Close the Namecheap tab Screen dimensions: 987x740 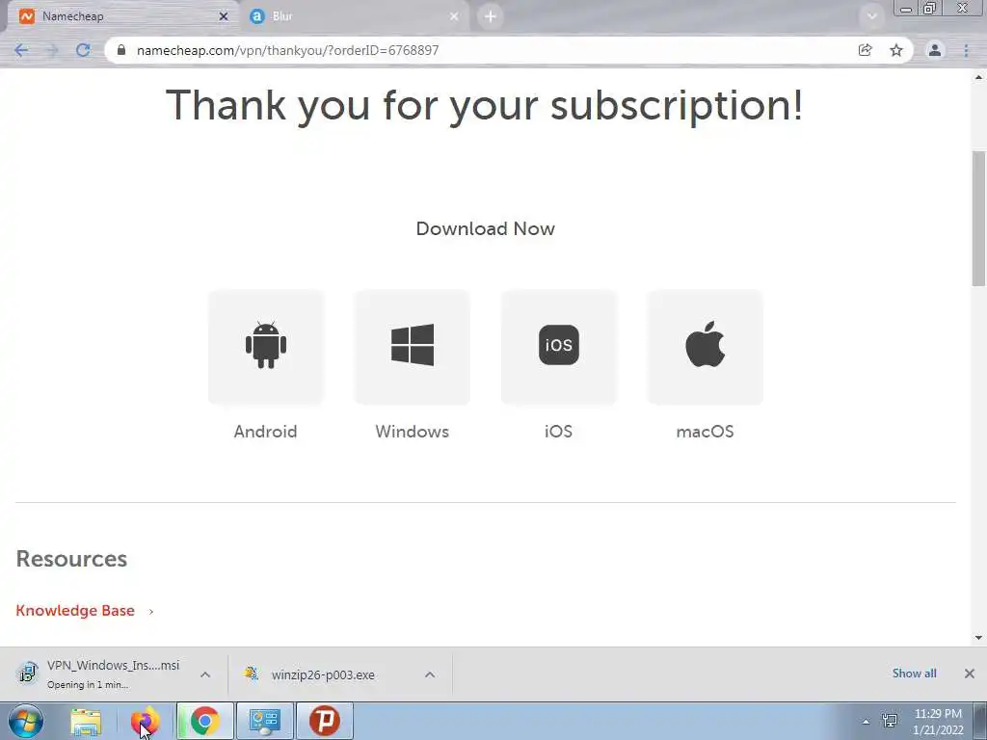tap(224, 16)
